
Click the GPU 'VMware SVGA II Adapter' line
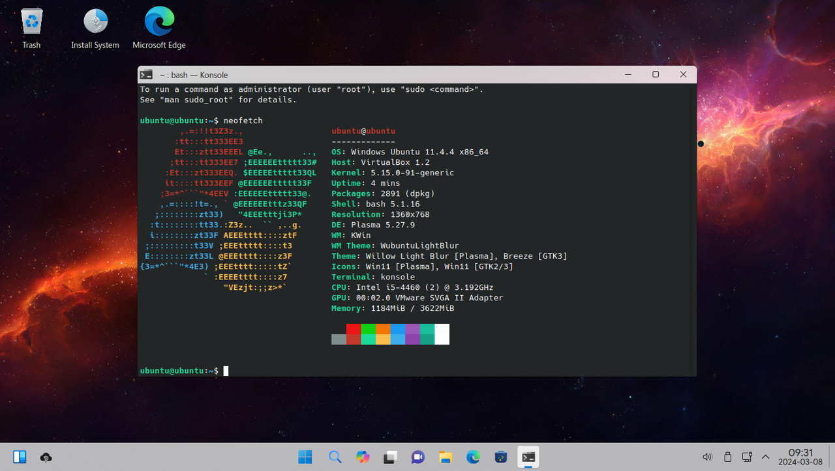pos(417,298)
